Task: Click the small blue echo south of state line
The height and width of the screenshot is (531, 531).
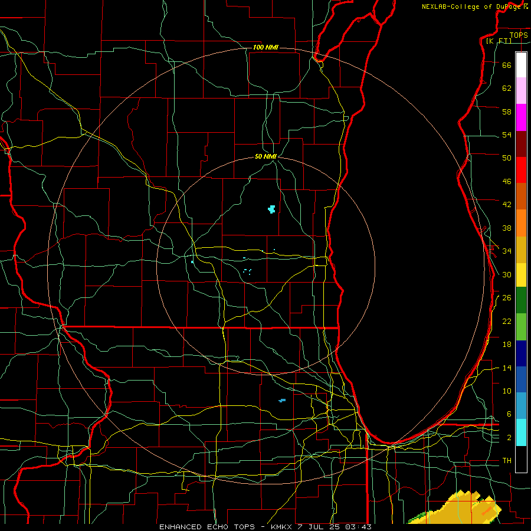Action: pyautogui.click(x=282, y=401)
